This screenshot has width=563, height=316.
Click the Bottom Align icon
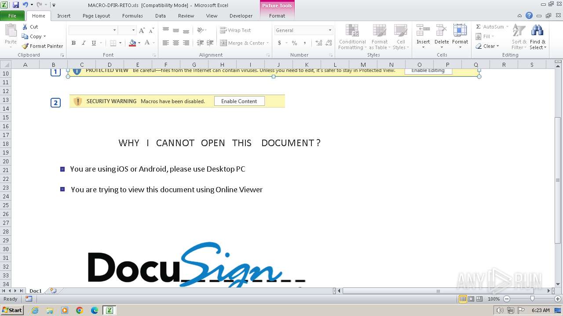pyautogui.click(x=186, y=30)
